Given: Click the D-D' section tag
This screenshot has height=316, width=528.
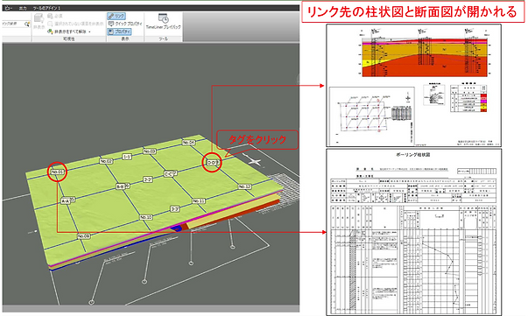Looking at the screenshot, I should tap(213, 163).
